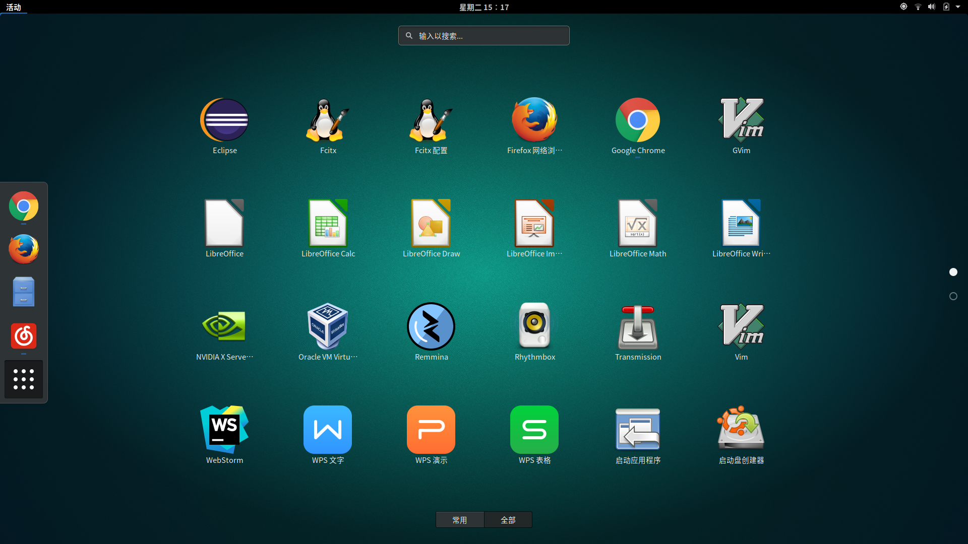Open the Fcitx input method app
968x544 pixels.
point(328,126)
